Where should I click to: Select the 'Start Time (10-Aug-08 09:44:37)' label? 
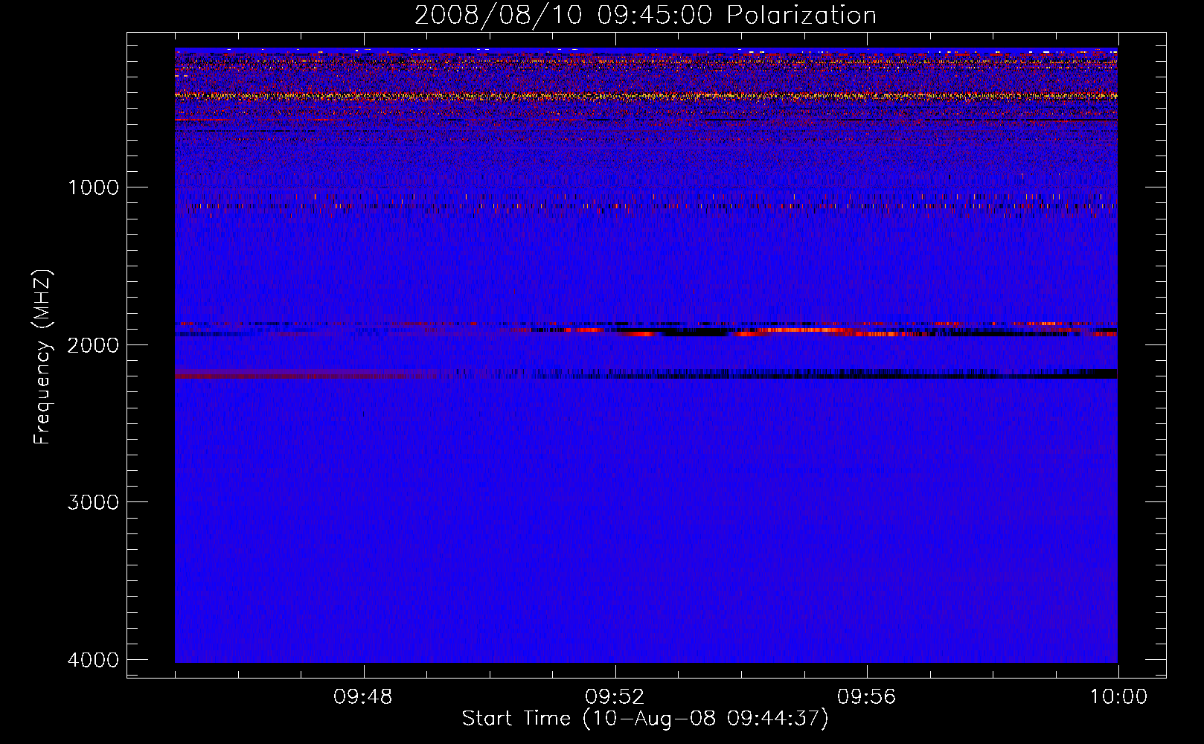(645, 719)
